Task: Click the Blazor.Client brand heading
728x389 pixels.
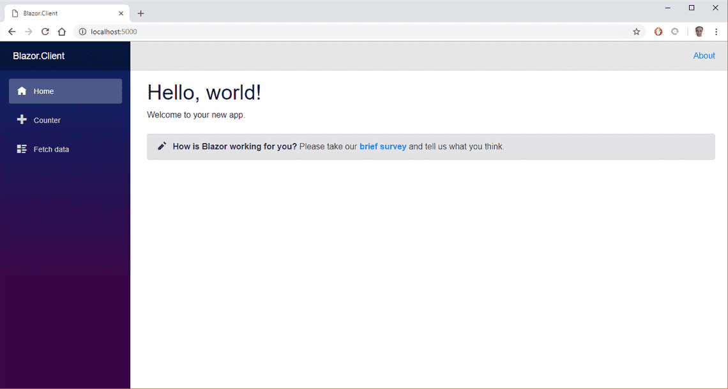Action: click(39, 55)
